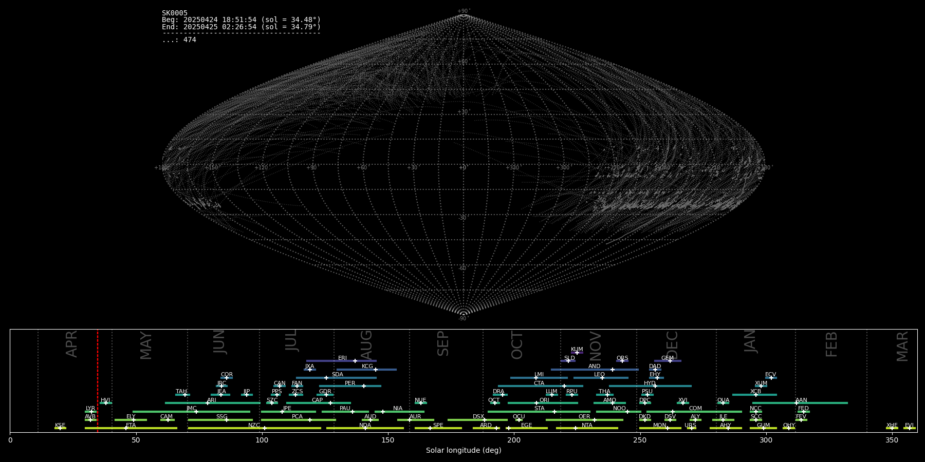The width and height of the screenshot is (925, 462).
Task: Click the NOO shower label
Action: [x=619, y=409]
